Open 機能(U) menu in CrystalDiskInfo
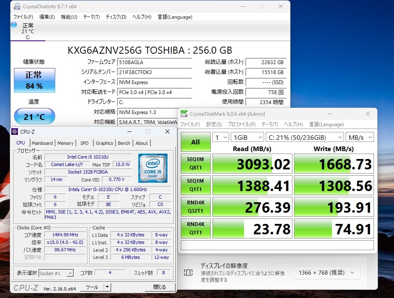Image resolution: width=394 pixels, height=298 pixels. tap(69, 17)
